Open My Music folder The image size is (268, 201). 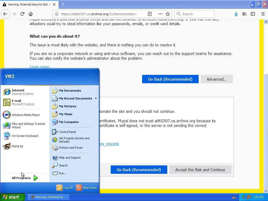click(x=75, y=114)
